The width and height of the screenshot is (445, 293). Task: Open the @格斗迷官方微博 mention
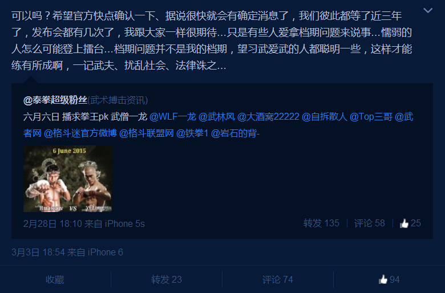click(80, 133)
